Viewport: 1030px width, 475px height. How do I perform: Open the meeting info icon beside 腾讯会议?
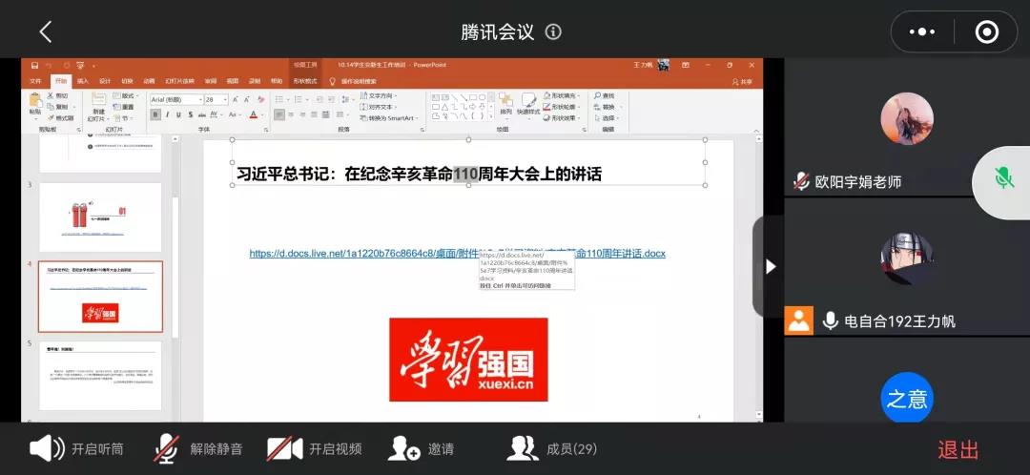pos(553,31)
